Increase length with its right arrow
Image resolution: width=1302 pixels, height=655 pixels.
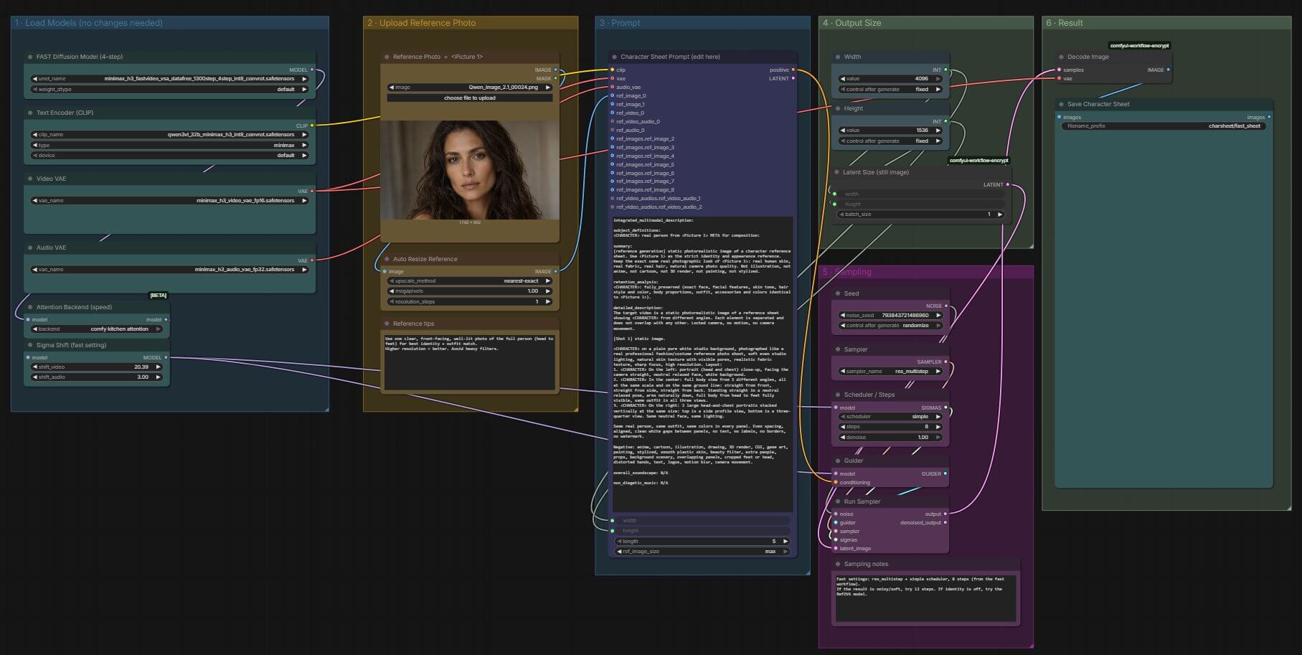tap(786, 542)
